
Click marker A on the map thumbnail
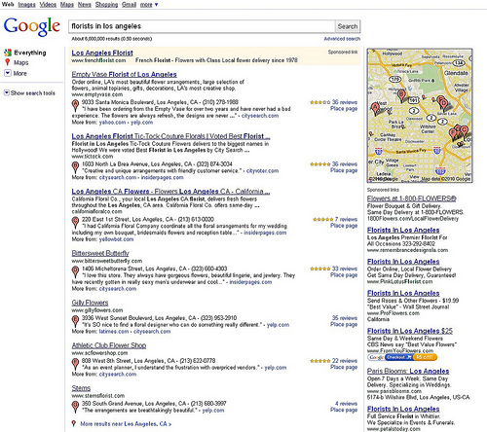375,109
